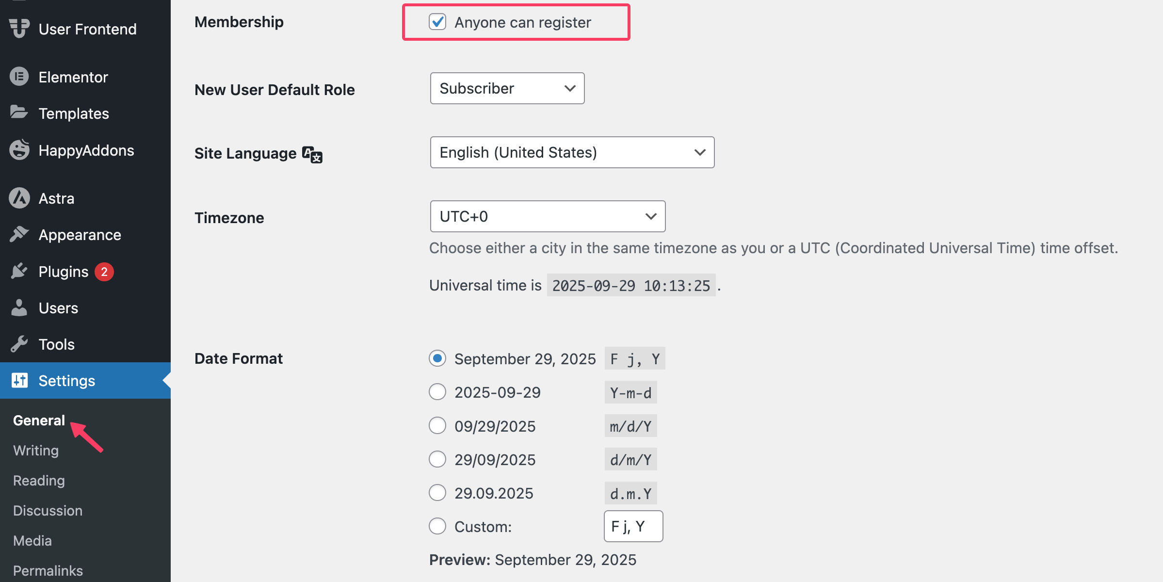This screenshot has width=1163, height=582.
Task: Click the Elementor sidebar icon
Action: tap(19, 77)
